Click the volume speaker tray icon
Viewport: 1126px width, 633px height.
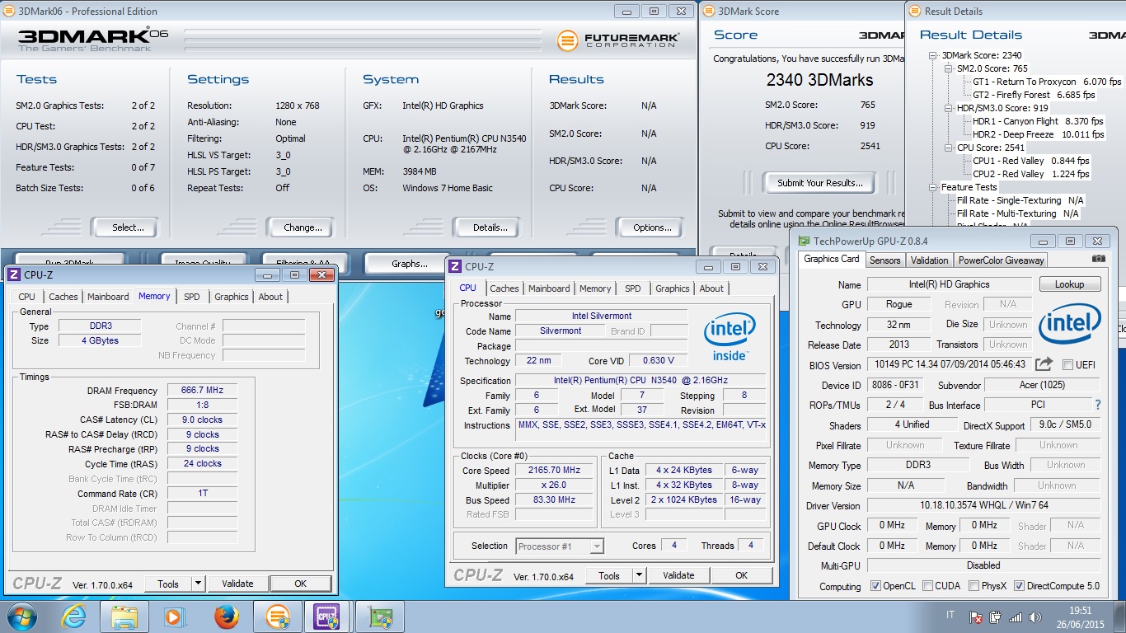pyautogui.click(x=1034, y=617)
